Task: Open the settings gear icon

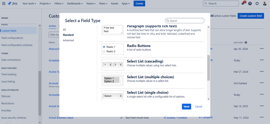Action: (x=257, y=4)
